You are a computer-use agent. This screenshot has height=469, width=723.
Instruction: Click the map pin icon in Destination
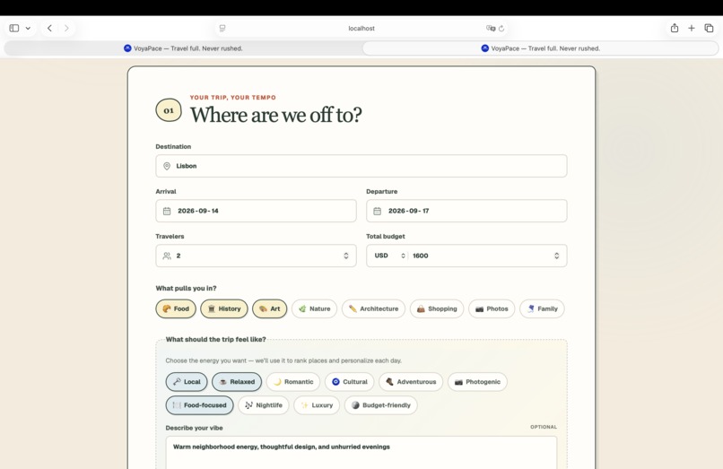[167, 166]
